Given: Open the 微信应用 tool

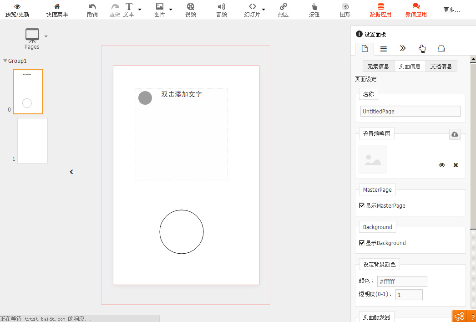Looking at the screenshot, I should (x=416, y=6).
